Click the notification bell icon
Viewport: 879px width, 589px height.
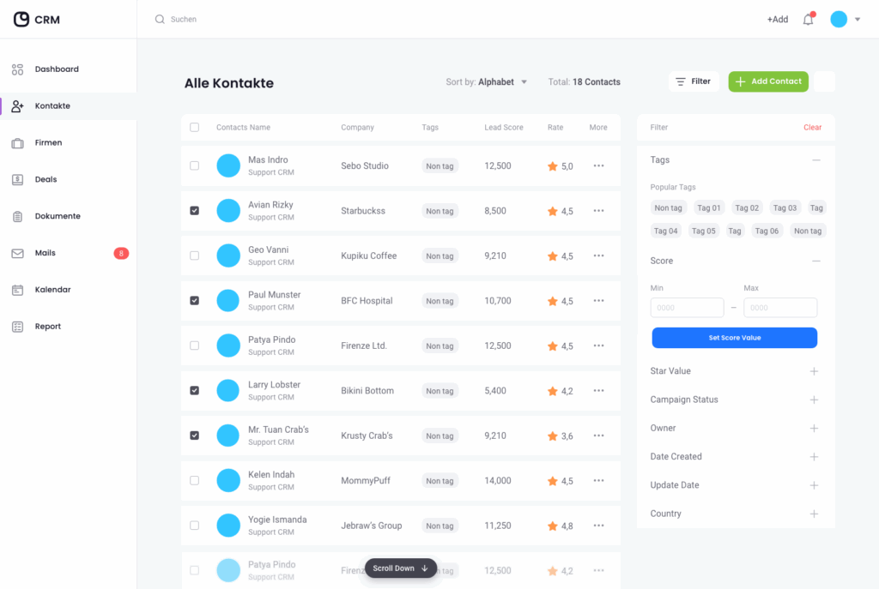coord(808,20)
